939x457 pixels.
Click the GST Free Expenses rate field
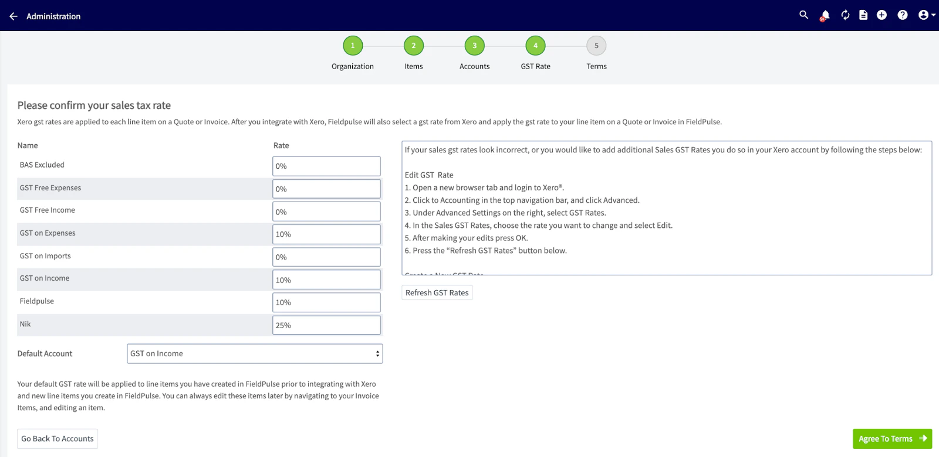tap(326, 189)
